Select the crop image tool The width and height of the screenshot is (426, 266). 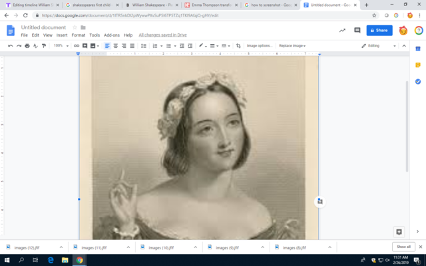tap(238, 46)
